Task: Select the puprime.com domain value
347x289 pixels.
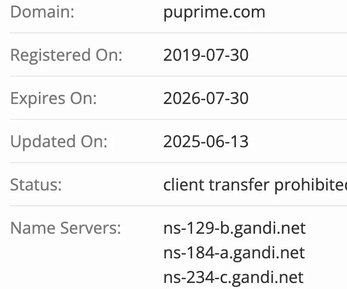Action: click(214, 12)
